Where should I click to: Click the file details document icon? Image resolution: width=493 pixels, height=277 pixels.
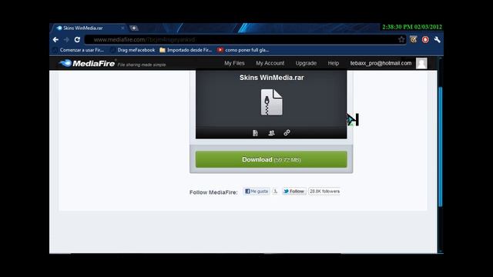[255, 133]
